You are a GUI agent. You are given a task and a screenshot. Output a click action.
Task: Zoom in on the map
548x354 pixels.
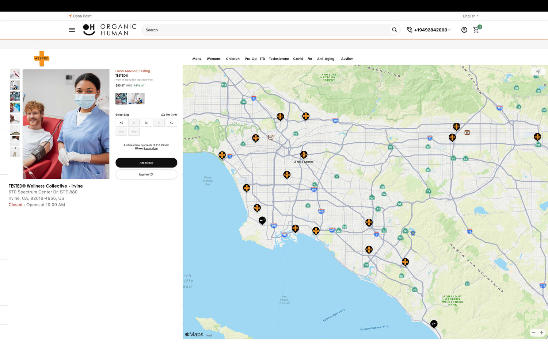coord(541,333)
